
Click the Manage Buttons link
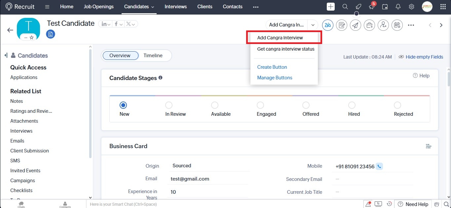[275, 78]
